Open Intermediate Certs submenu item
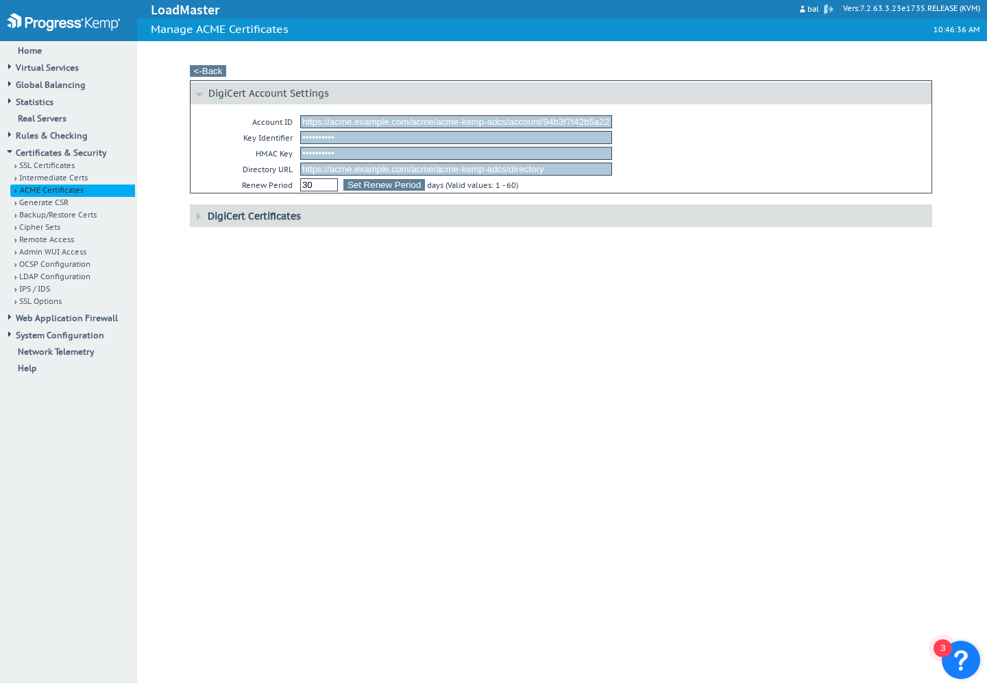The height and width of the screenshot is (686, 987). (x=53, y=178)
